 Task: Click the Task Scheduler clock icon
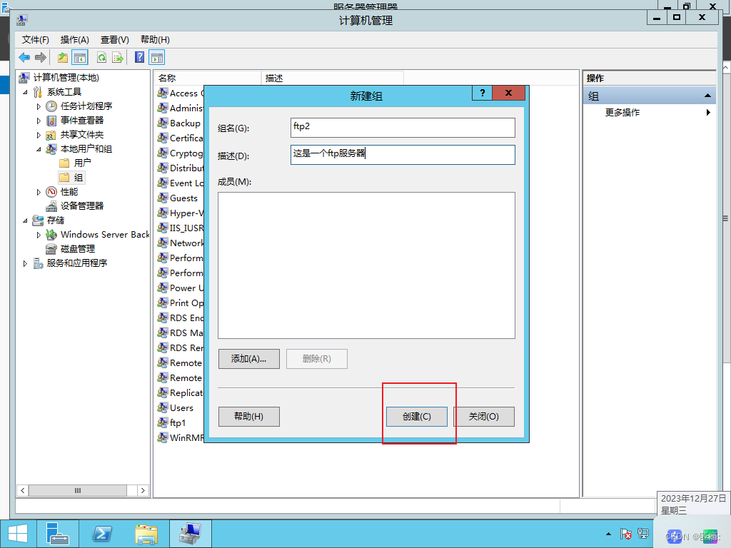(51, 106)
